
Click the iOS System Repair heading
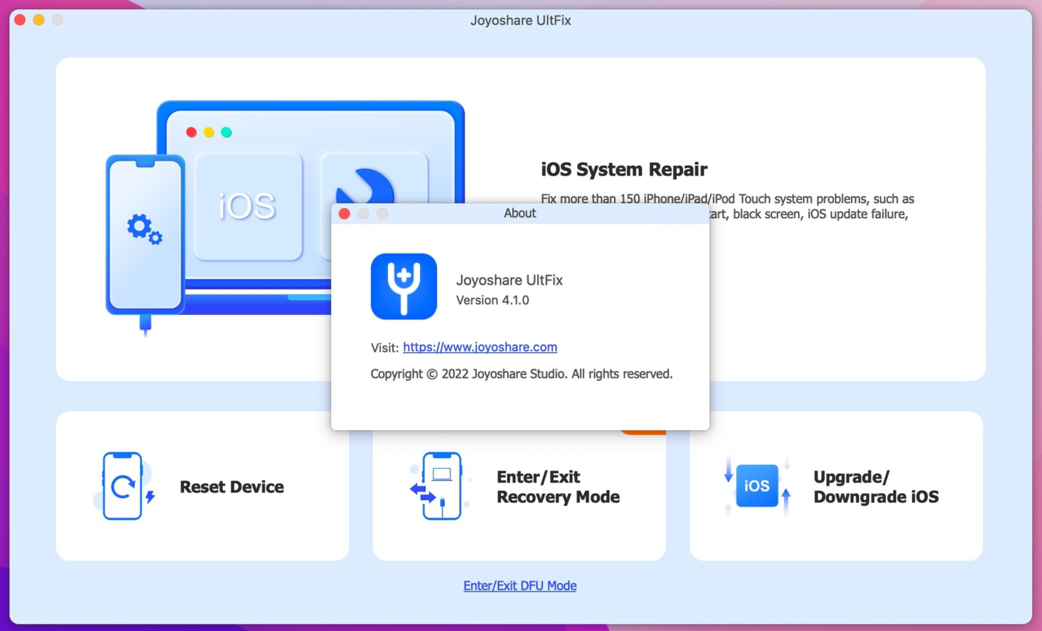tap(624, 169)
